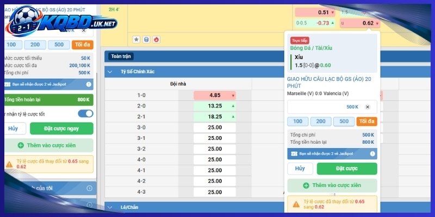This screenshot has width=435, height=217.
Task: Click the plus icon on popup Thêm vào cược xiên
Action: click(x=306, y=186)
